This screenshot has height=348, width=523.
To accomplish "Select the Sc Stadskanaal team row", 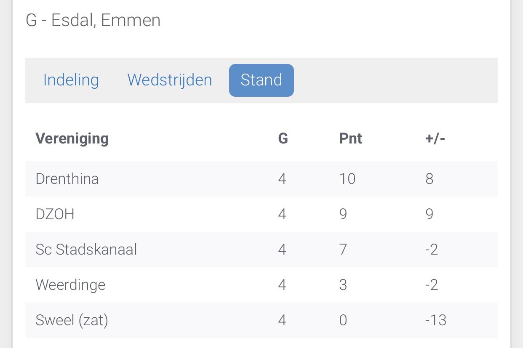I will click(x=261, y=250).
